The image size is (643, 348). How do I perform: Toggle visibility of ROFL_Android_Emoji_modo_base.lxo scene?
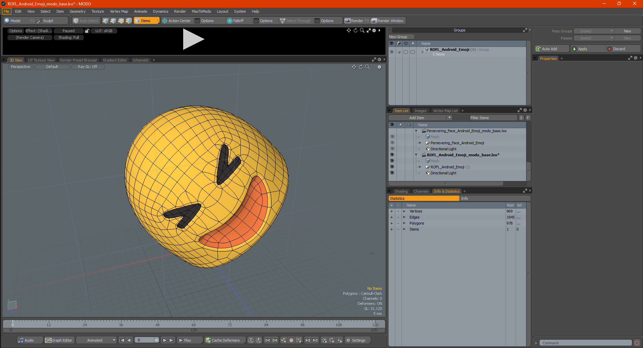(x=392, y=155)
